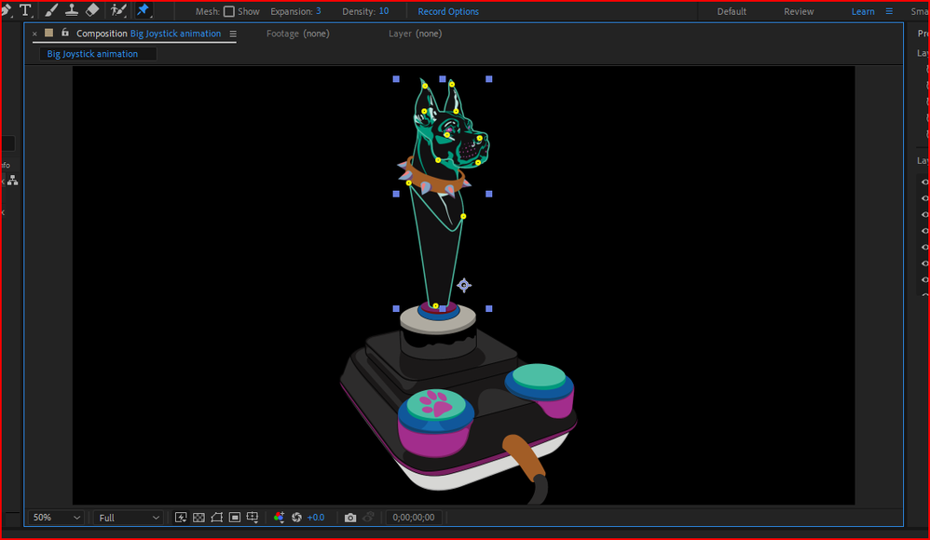The height and width of the screenshot is (540, 930).
Task: Select the Type tool
Action: [x=25, y=11]
